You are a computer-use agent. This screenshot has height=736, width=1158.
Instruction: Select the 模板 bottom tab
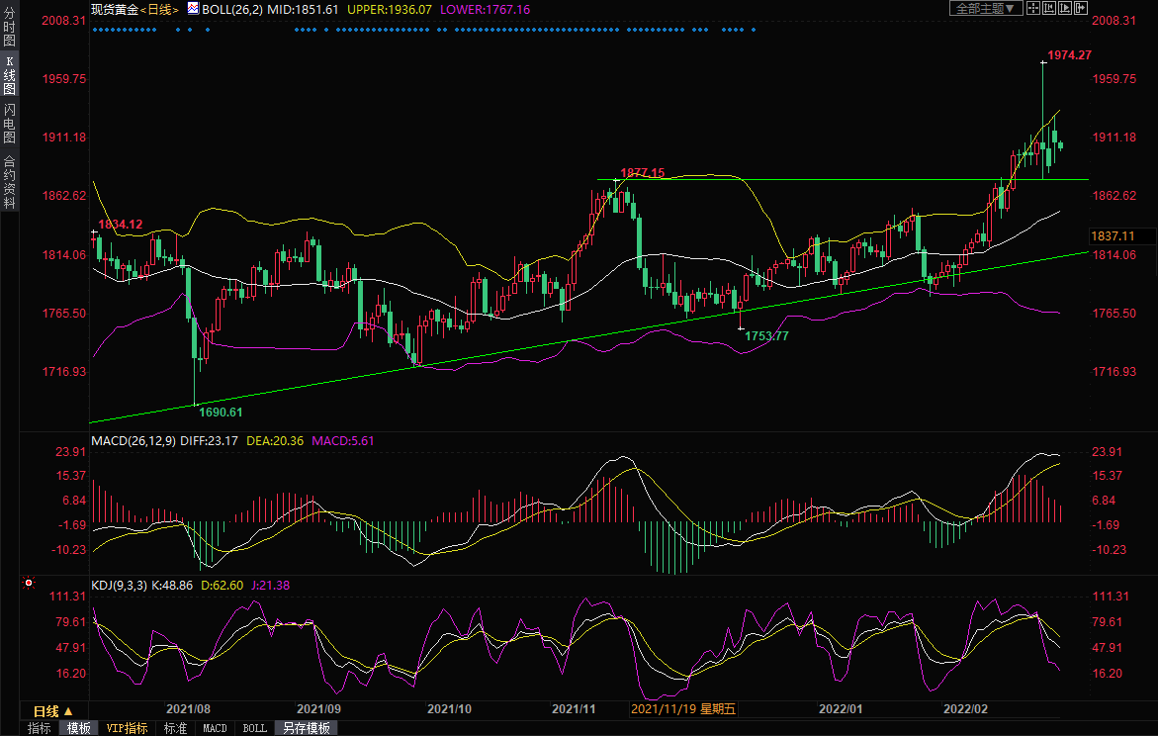point(78,728)
